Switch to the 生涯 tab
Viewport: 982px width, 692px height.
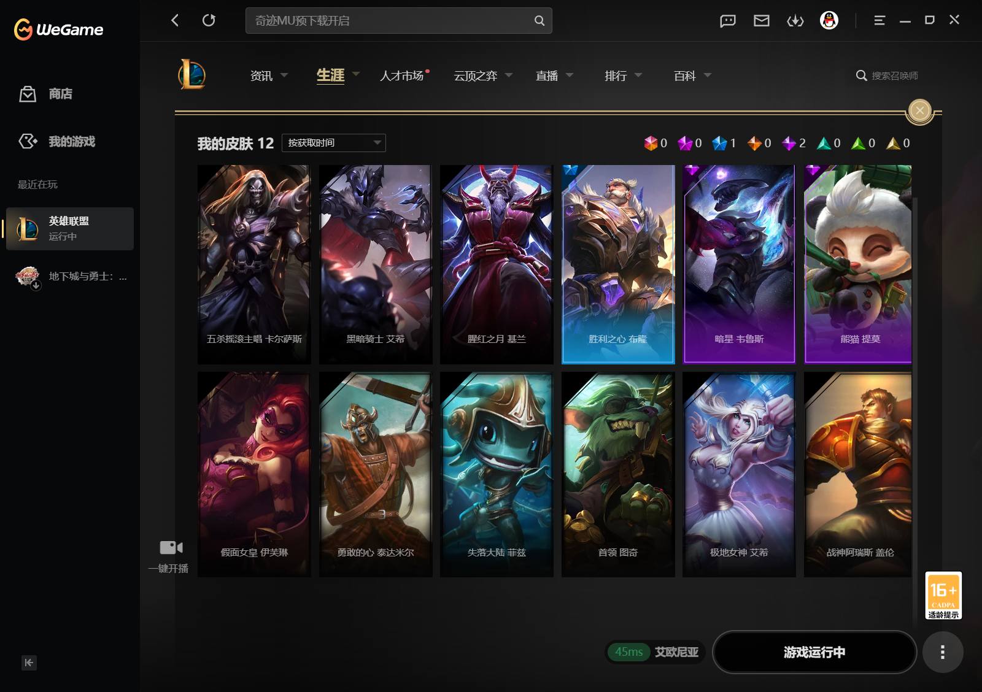(x=330, y=75)
